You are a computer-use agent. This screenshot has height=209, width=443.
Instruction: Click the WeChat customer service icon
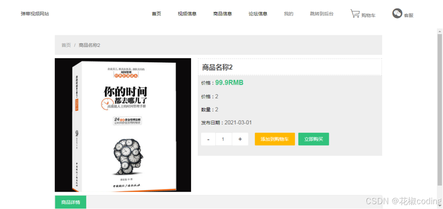pyautogui.click(x=397, y=13)
